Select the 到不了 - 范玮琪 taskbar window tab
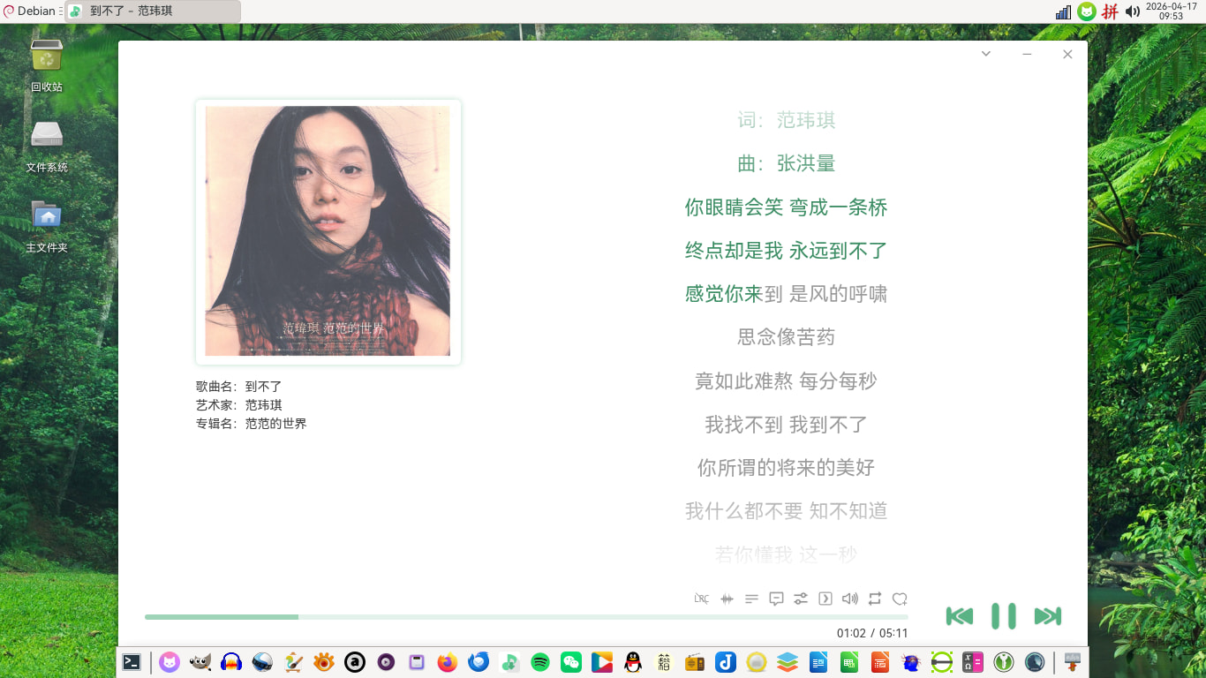This screenshot has width=1206, height=678. pyautogui.click(x=152, y=11)
